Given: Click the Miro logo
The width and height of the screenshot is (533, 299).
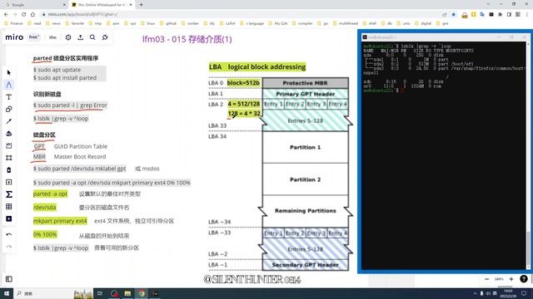Looking at the screenshot, I should (x=14, y=37).
